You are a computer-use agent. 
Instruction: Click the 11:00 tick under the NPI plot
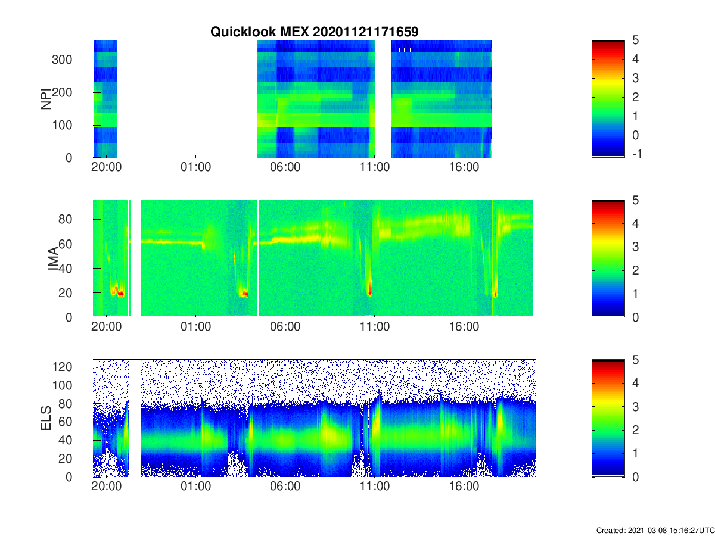(x=375, y=167)
